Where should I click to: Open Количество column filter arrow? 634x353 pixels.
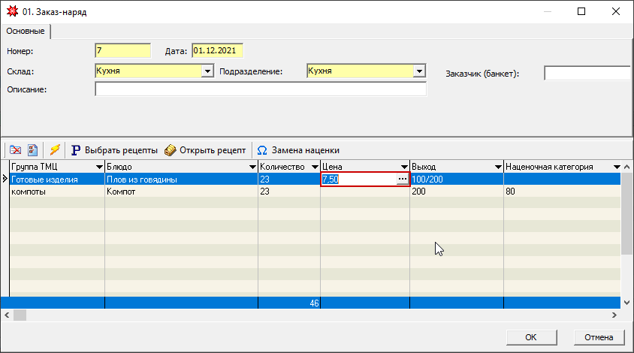[x=314, y=167]
